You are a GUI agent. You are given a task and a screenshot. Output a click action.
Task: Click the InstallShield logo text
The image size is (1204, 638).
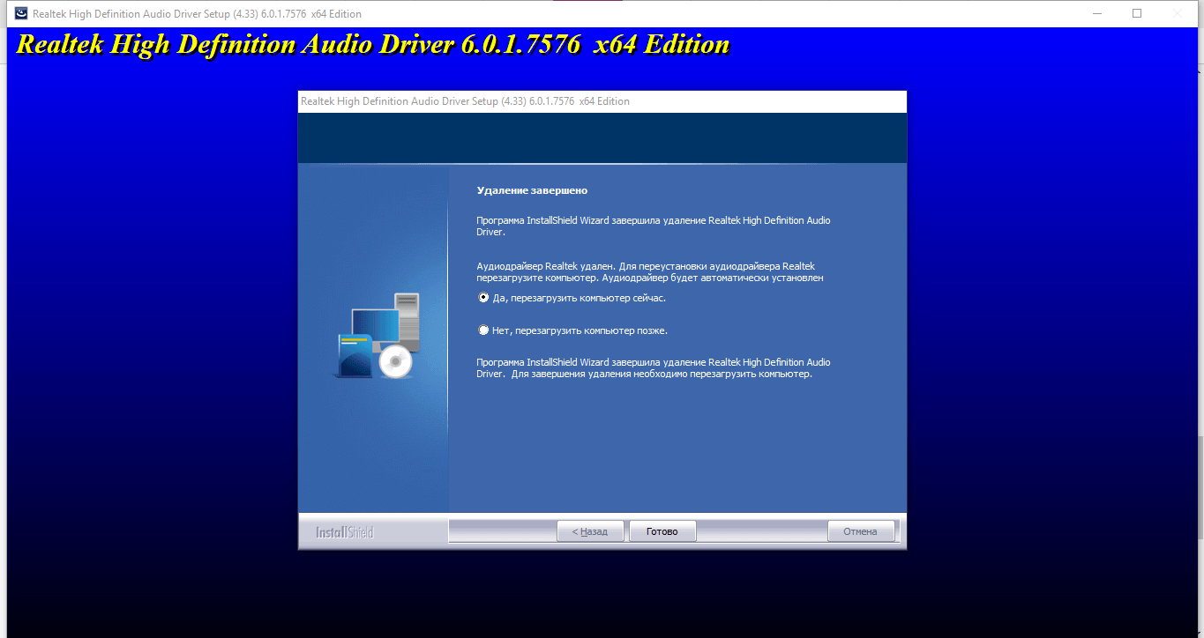click(x=345, y=532)
